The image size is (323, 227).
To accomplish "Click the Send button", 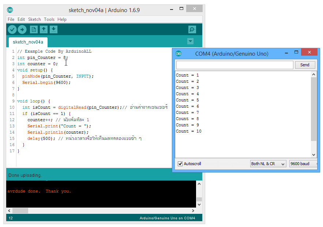I will click(305, 65).
